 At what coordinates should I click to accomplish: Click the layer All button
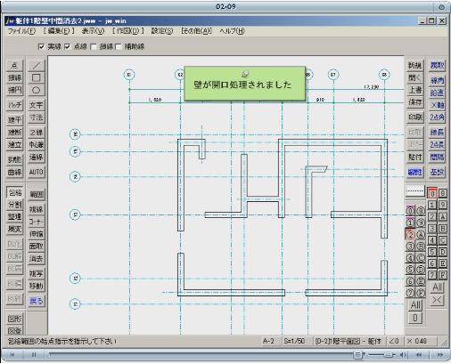(415, 304)
